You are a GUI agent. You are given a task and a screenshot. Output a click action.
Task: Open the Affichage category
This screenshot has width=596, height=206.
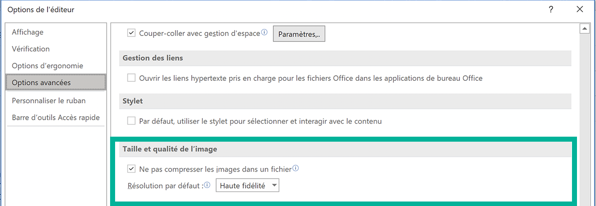click(28, 32)
